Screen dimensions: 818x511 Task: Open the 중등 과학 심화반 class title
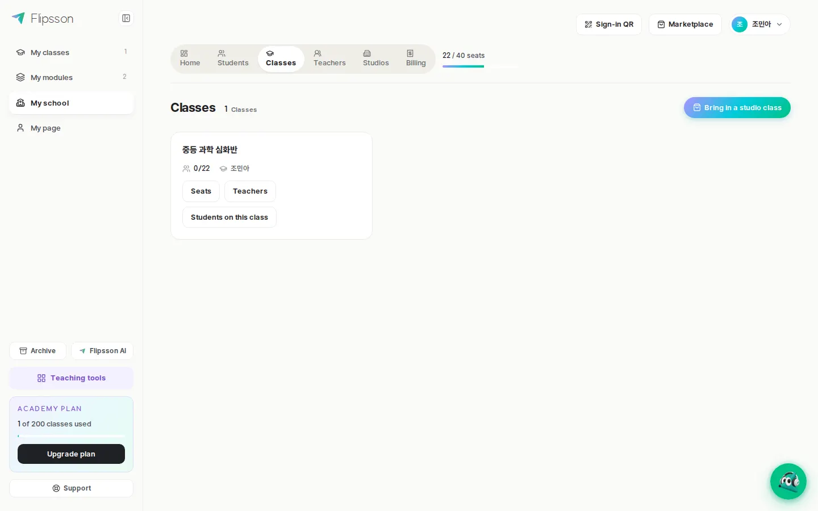(210, 150)
